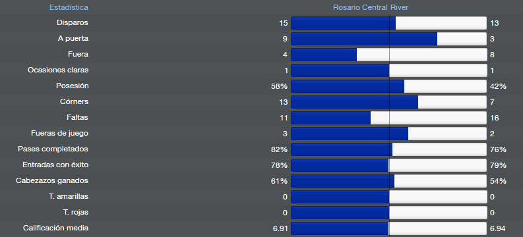Select the Calificación media label

coord(55,228)
